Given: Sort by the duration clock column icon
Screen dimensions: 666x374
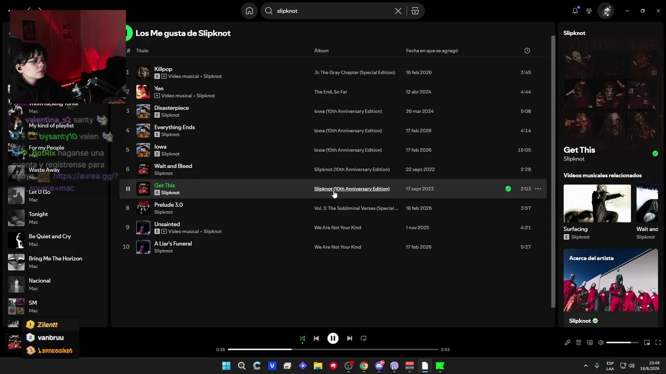Looking at the screenshot, I should pos(527,50).
